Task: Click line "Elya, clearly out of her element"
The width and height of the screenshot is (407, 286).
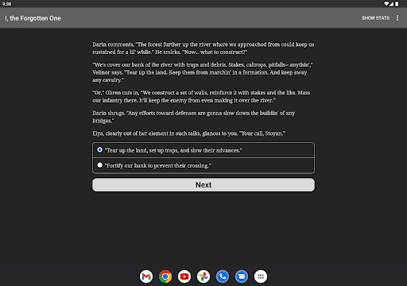Action: point(188,133)
